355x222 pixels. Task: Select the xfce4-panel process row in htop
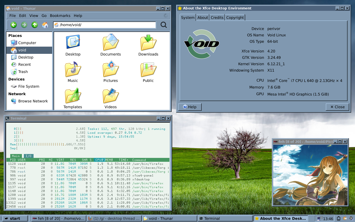[x=88, y=175]
